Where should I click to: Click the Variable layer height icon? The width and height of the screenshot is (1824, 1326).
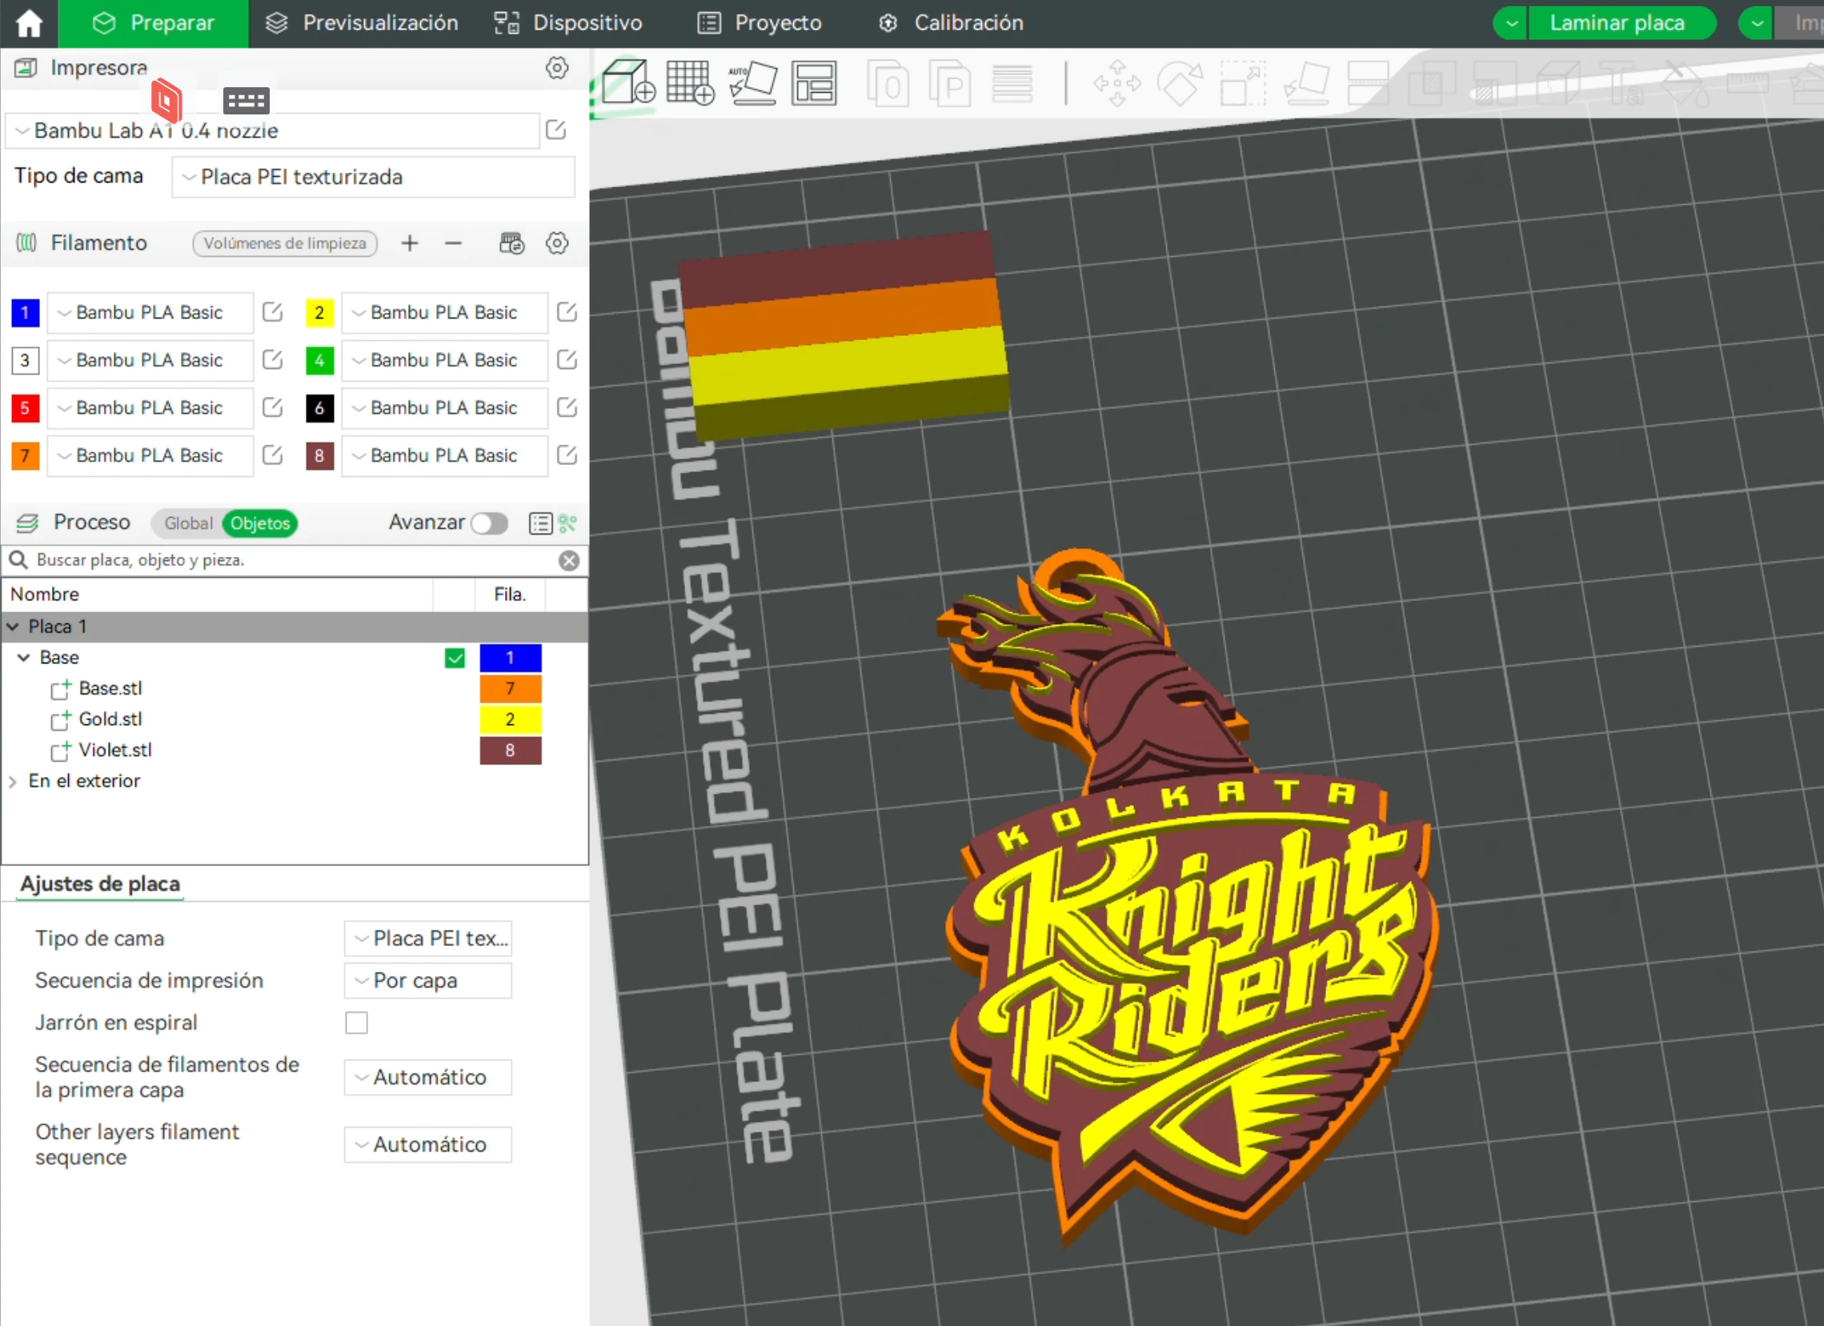coord(1012,84)
